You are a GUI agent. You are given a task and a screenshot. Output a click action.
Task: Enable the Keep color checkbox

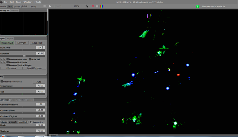(31, 122)
